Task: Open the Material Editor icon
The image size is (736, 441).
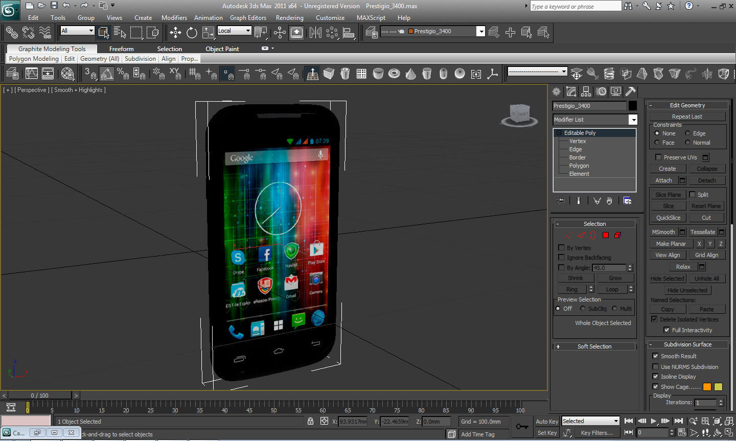Action: [67, 74]
